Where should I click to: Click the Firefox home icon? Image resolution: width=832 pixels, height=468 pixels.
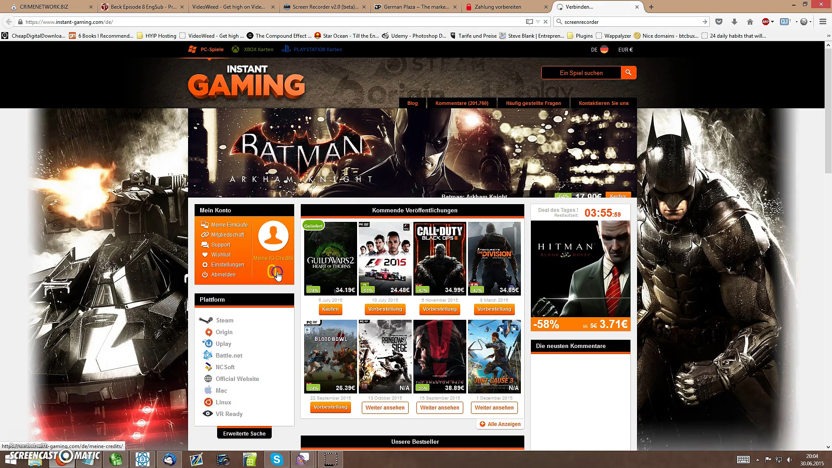tap(750, 22)
